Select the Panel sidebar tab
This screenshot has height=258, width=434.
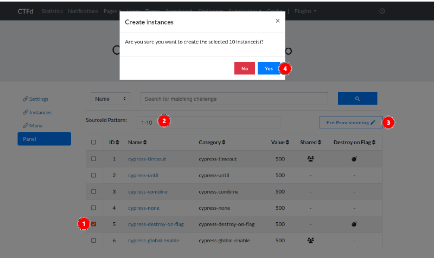[x=44, y=139]
